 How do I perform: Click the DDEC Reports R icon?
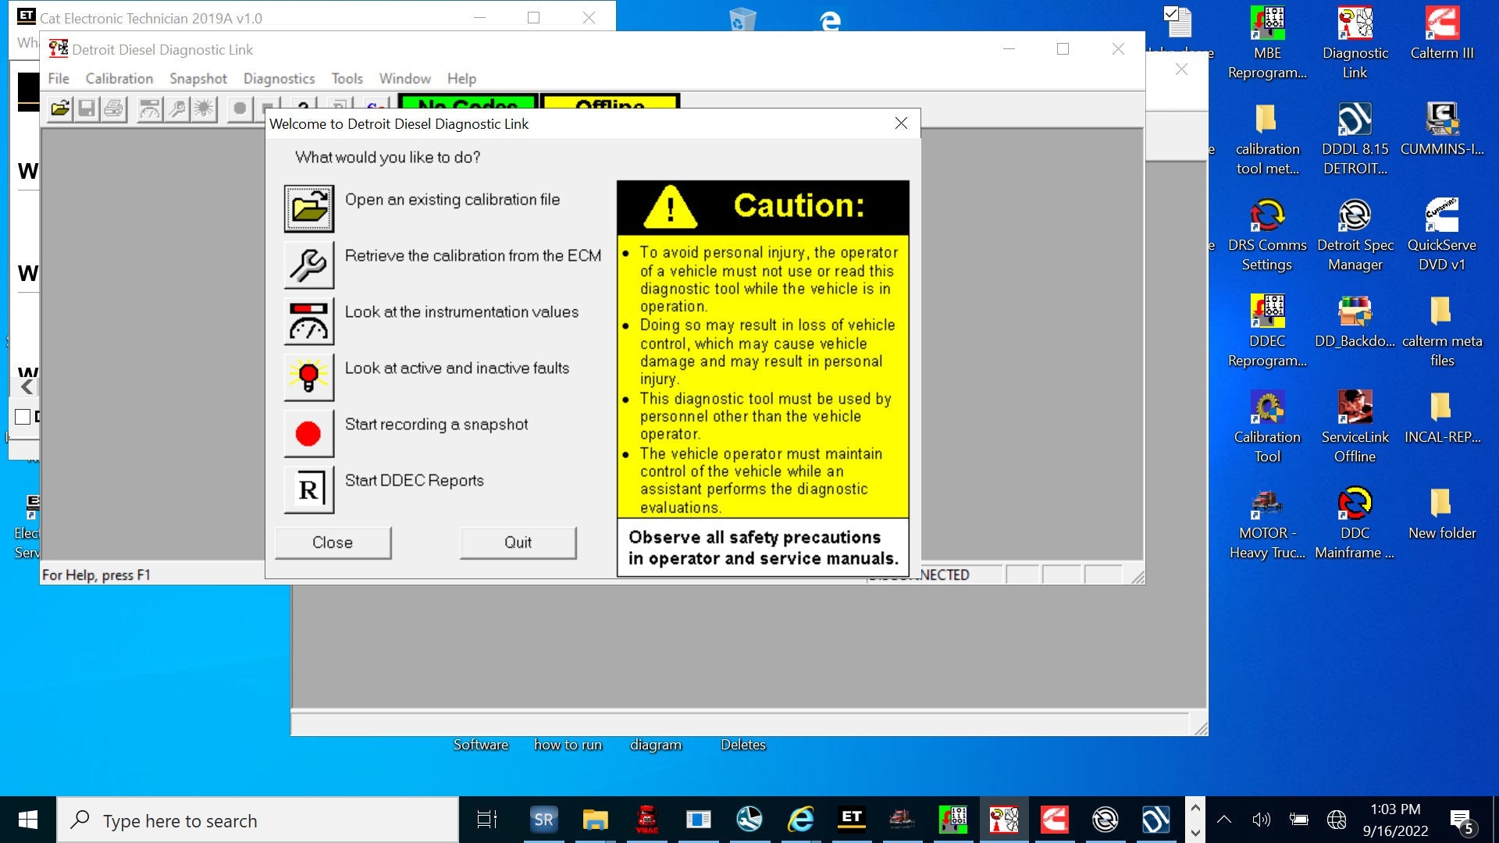(x=308, y=489)
